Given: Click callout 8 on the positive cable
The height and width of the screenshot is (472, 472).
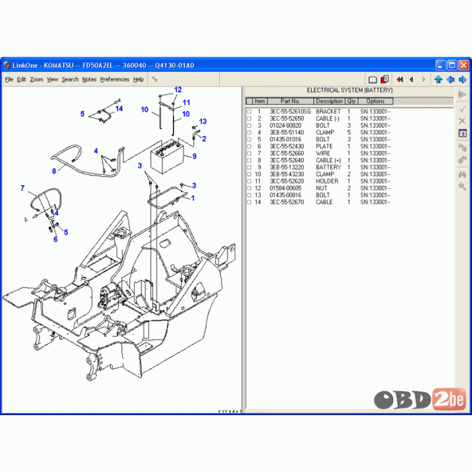Looking at the screenshot, I should [x=54, y=171].
